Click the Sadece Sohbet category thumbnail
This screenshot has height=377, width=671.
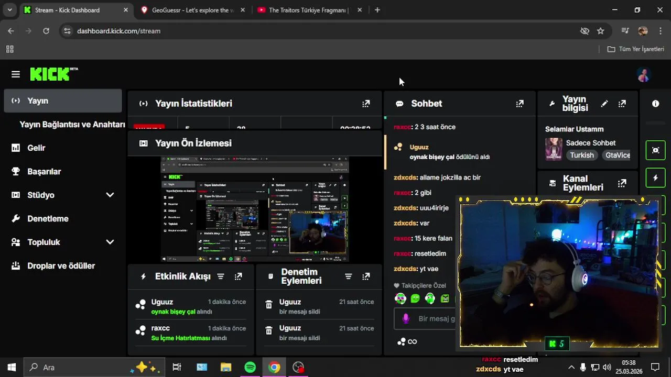554,149
